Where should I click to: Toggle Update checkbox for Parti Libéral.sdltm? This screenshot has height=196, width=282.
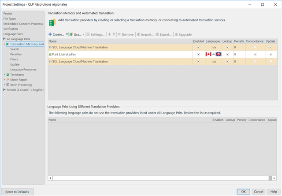click(x=271, y=54)
